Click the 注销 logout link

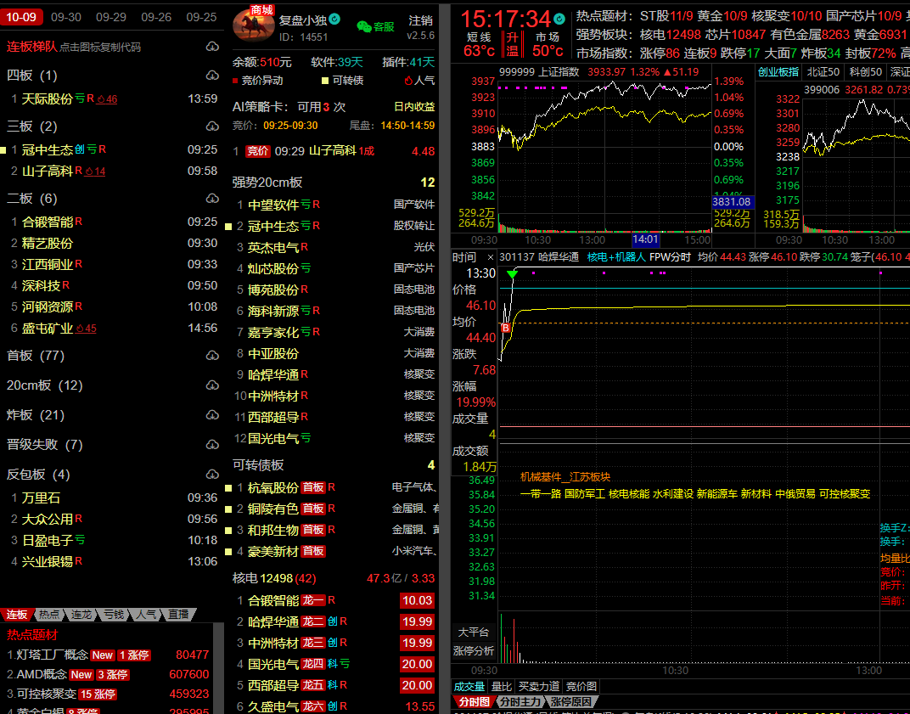[420, 20]
